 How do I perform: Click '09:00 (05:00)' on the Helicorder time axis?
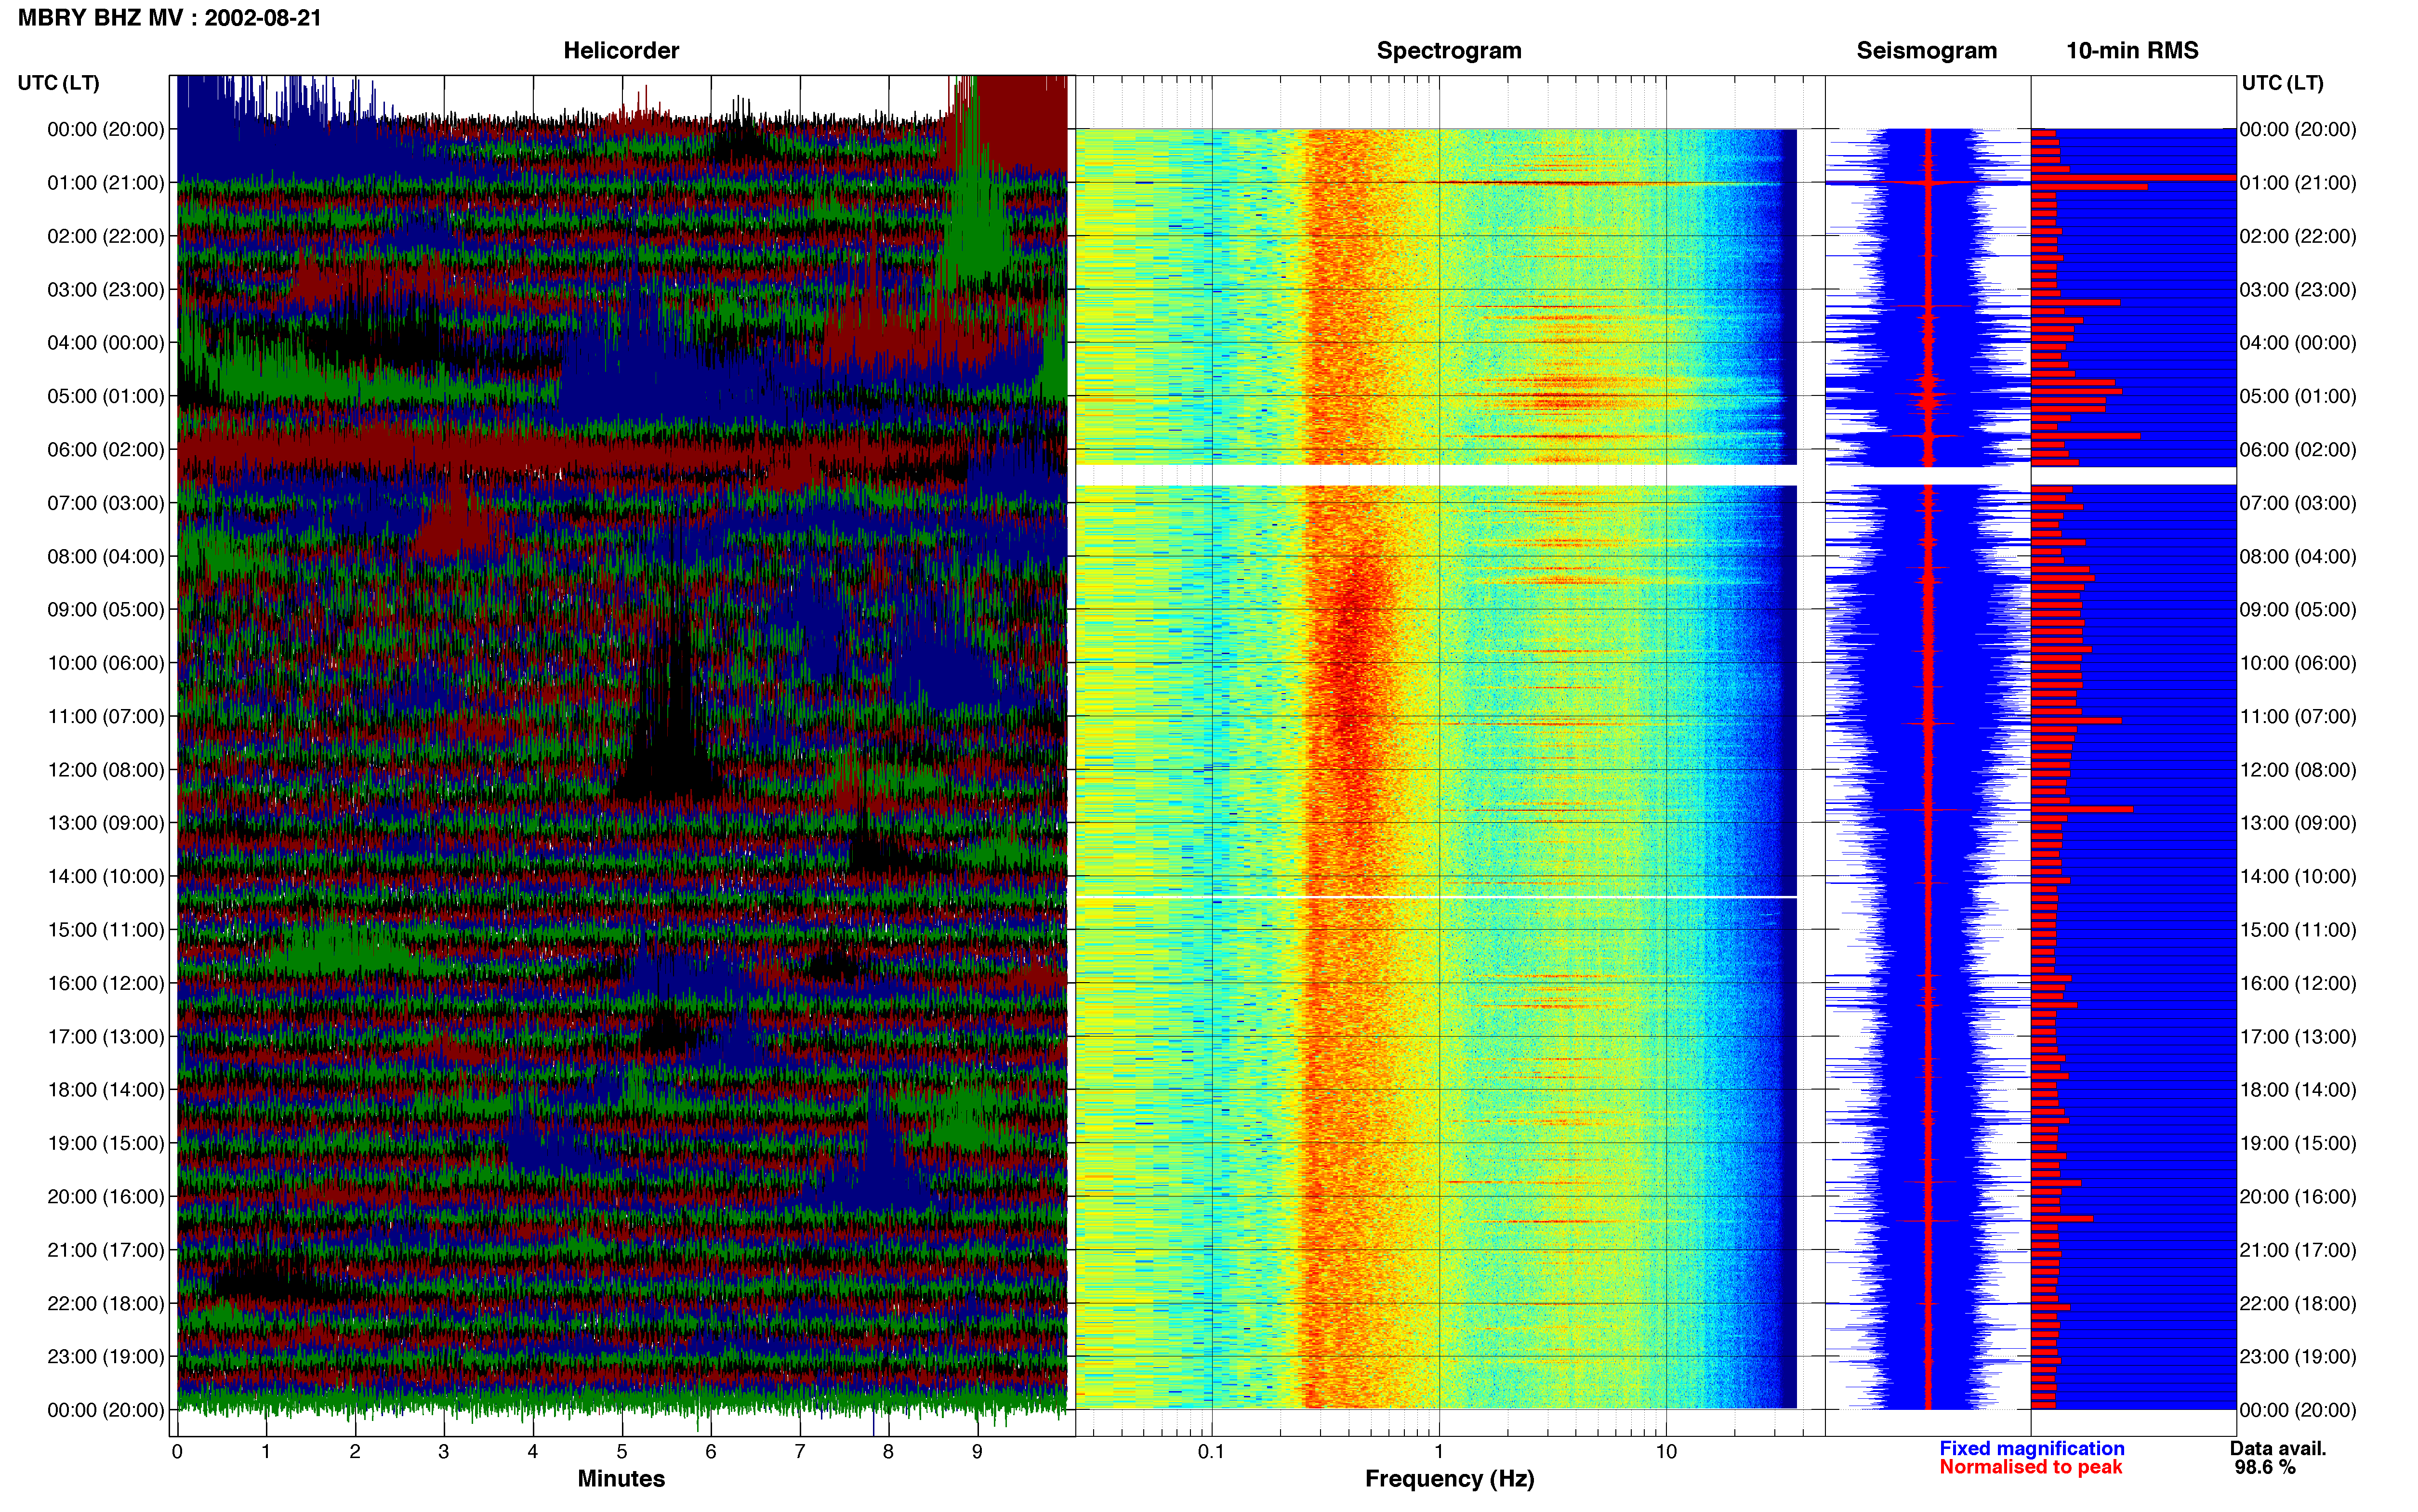pos(106,610)
